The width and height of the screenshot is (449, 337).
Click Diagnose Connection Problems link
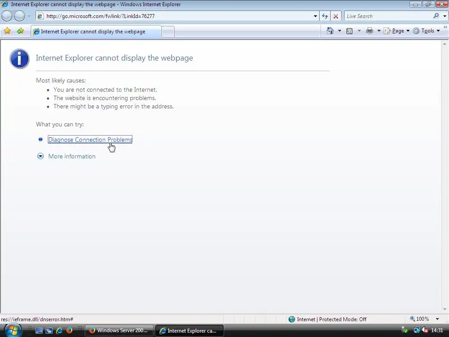(x=90, y=140)
